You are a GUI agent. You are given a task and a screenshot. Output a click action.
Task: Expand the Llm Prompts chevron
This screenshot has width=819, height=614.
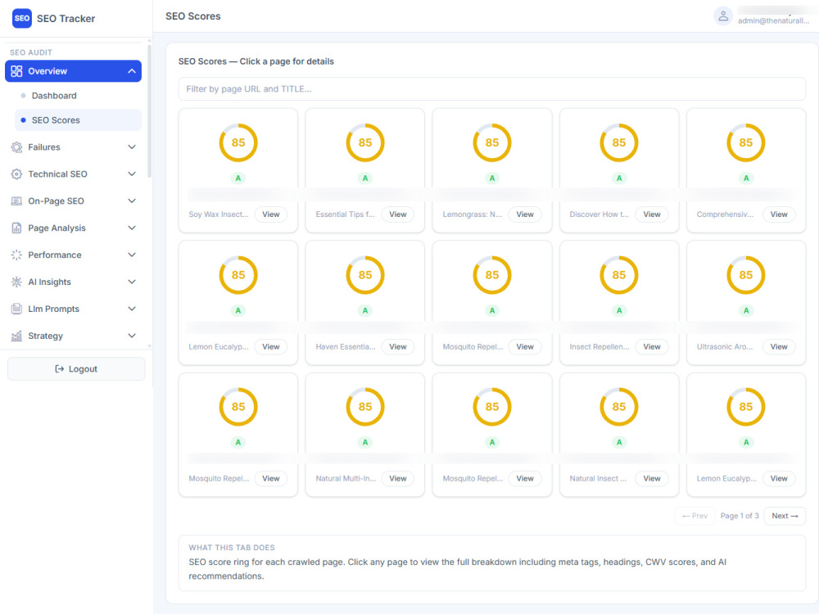(132, 309)
